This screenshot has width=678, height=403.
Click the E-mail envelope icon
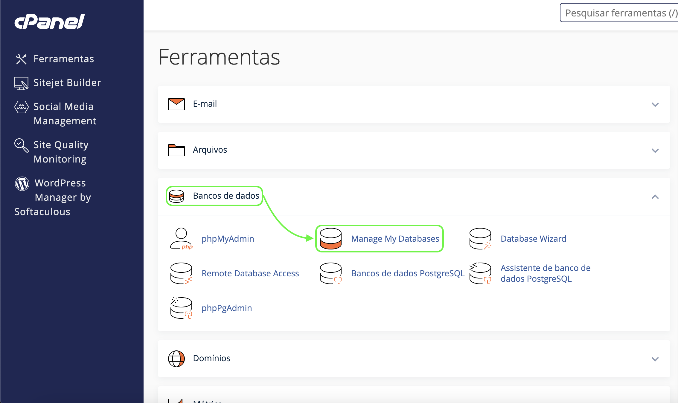(x=176, y=104)
